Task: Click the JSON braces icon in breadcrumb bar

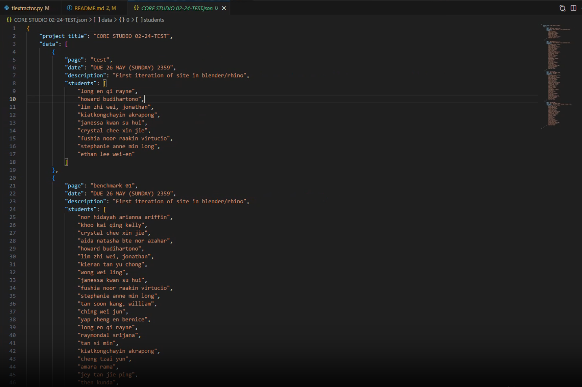Action: pyautogui.click(x=9, y=20)
